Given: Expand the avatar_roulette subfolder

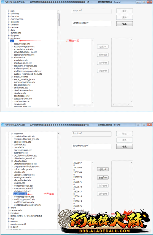Looking at the screenshot, I should pos(12,77).
